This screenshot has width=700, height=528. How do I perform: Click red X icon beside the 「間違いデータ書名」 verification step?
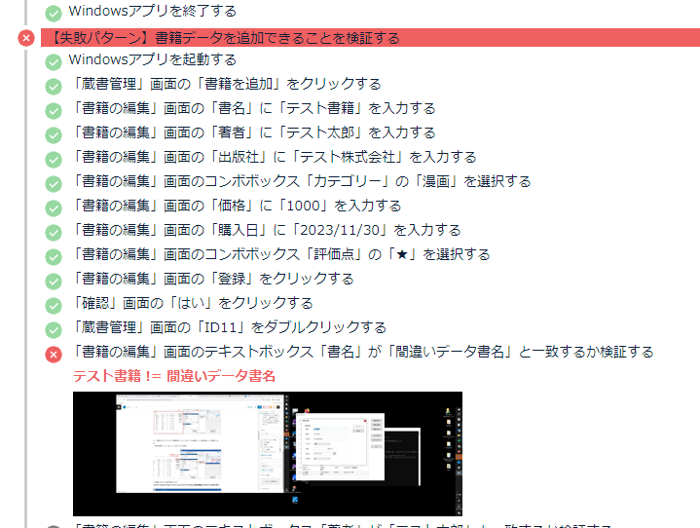tap(54, 354)
